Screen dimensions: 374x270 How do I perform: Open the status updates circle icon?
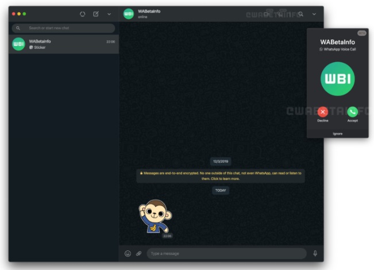click(83, 14)
